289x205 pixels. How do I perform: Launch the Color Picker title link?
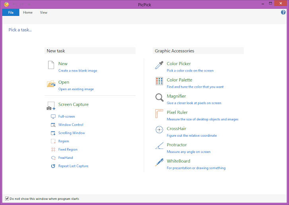pyautogui.click(x=178, y=64)
